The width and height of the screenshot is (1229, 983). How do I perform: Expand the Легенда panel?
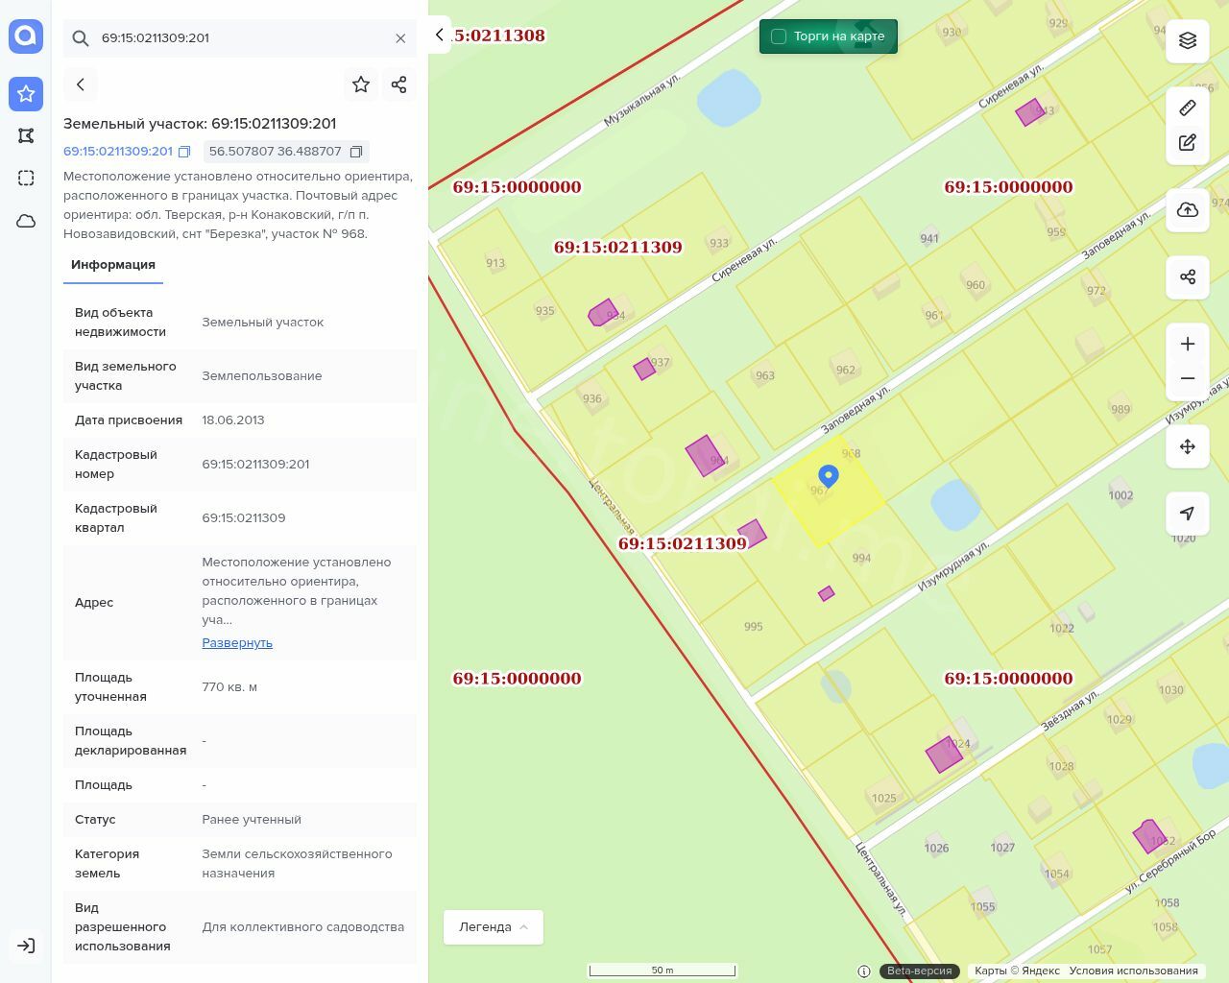coord(494,927)
